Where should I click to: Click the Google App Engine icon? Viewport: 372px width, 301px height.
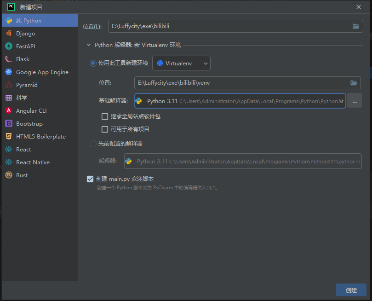(9, 72)
